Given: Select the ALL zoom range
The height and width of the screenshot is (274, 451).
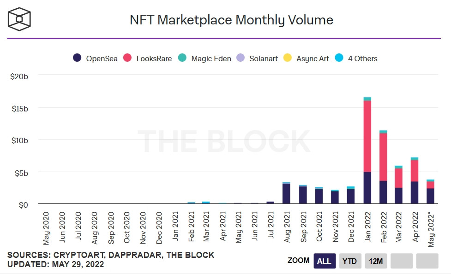Looking at the screenshot, I should point(324,261).
